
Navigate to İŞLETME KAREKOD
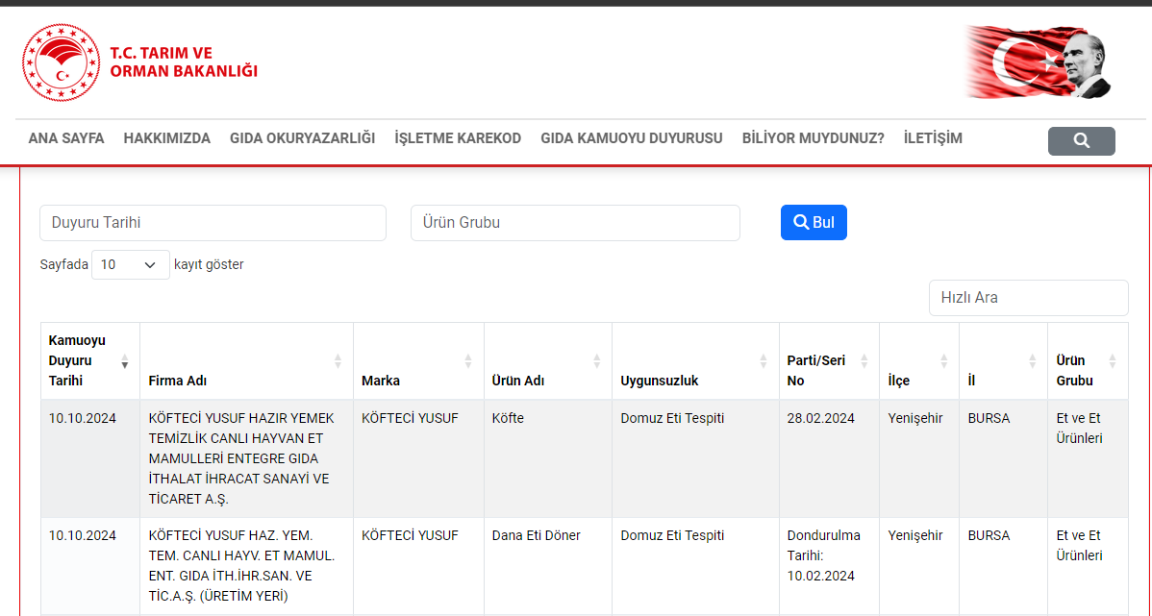coord(458,138)
